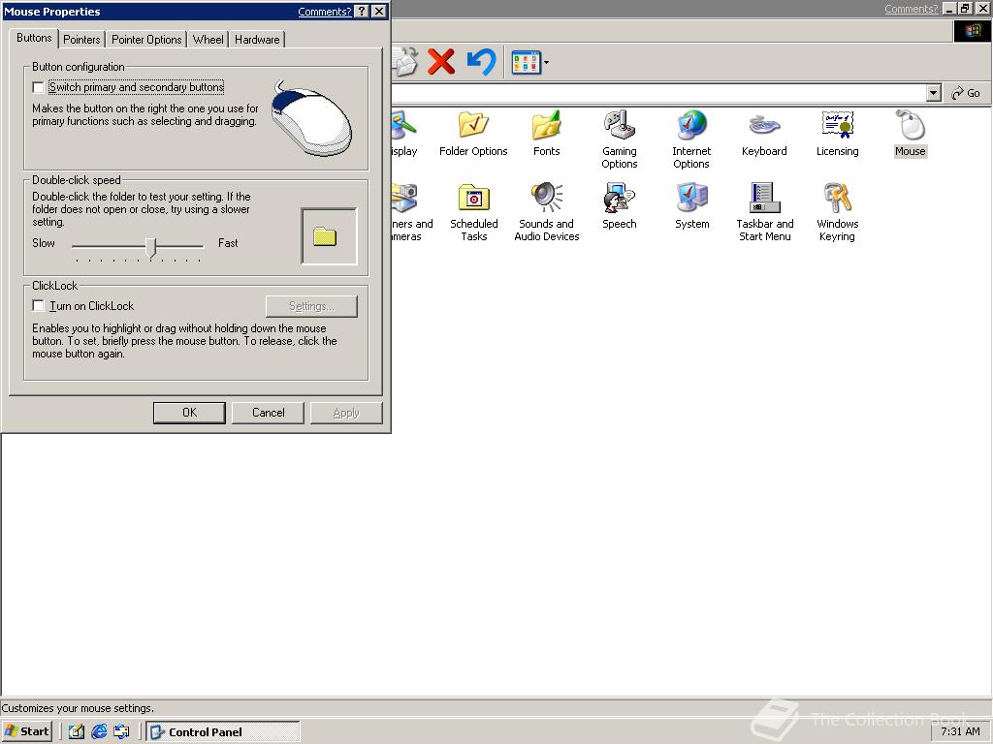Enable Switch primary and secondary buttons
The height and width of the screenshot is (744, 993).
point(38,87)
